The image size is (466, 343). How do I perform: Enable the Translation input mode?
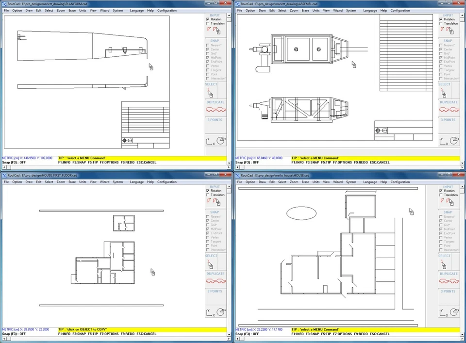(x=208, y=23)
